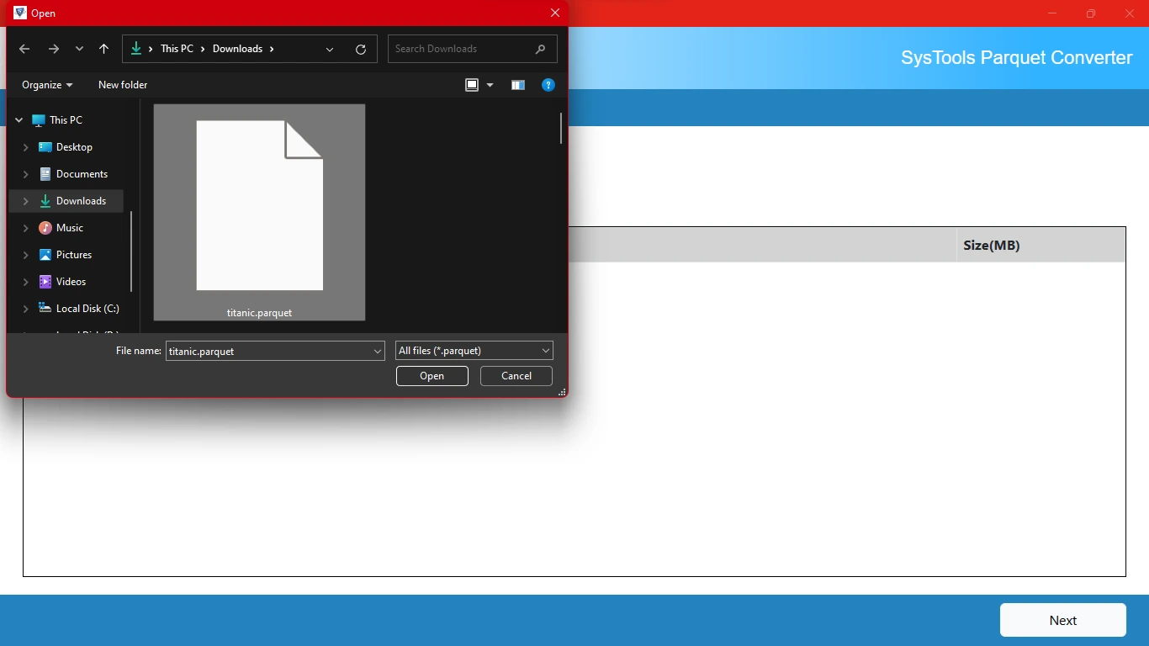This screenshot has width=1149, height=646.
Task: Select Local Disk (C:) in navigation pane
Action: 87,309
